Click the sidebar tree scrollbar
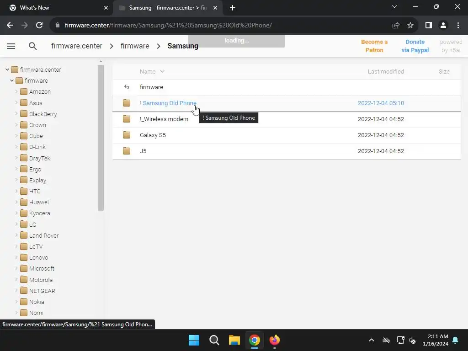The width and height of the screenshot is (468, 351). pyautogui.click(x=101, y=138)
